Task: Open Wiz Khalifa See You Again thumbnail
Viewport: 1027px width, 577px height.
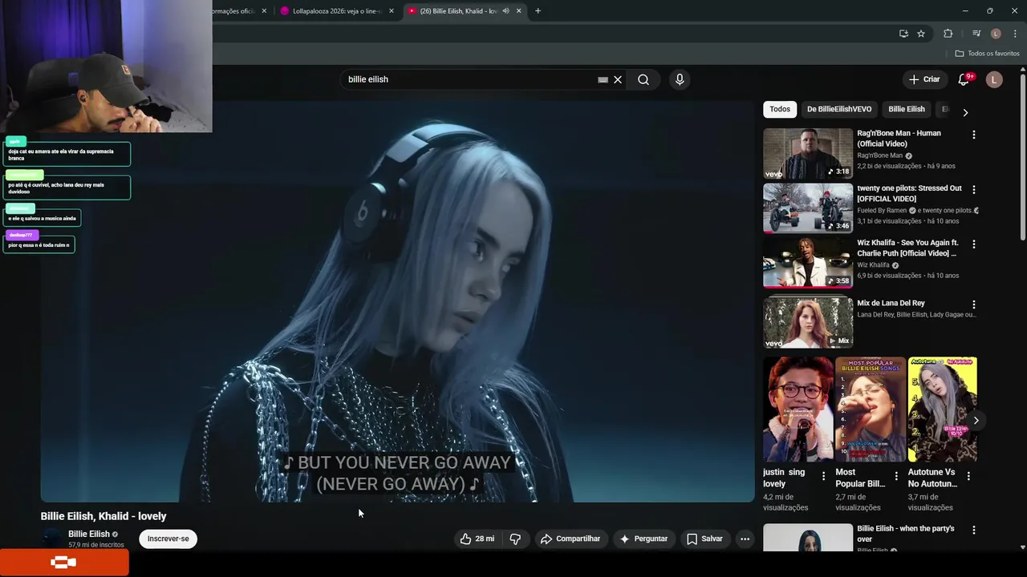Action: click(x=808, y=262)
